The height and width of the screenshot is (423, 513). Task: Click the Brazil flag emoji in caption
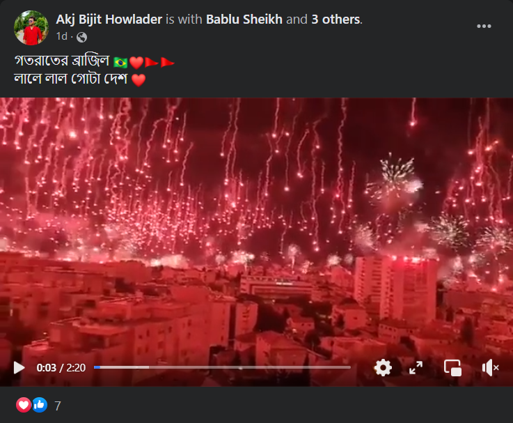pos(120,62)
